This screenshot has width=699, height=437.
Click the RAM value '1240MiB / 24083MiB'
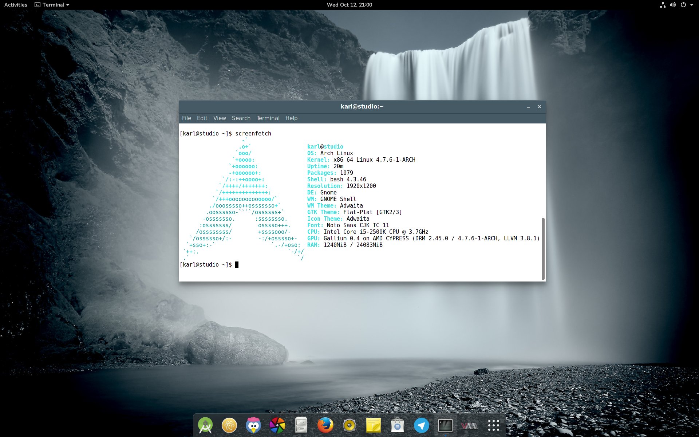353,245
